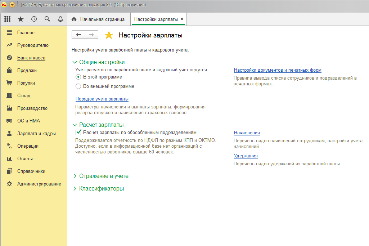The image size is (369, 246).
Task: Close the 'Настройки зарплаты' tab
Action: (182, 19)
